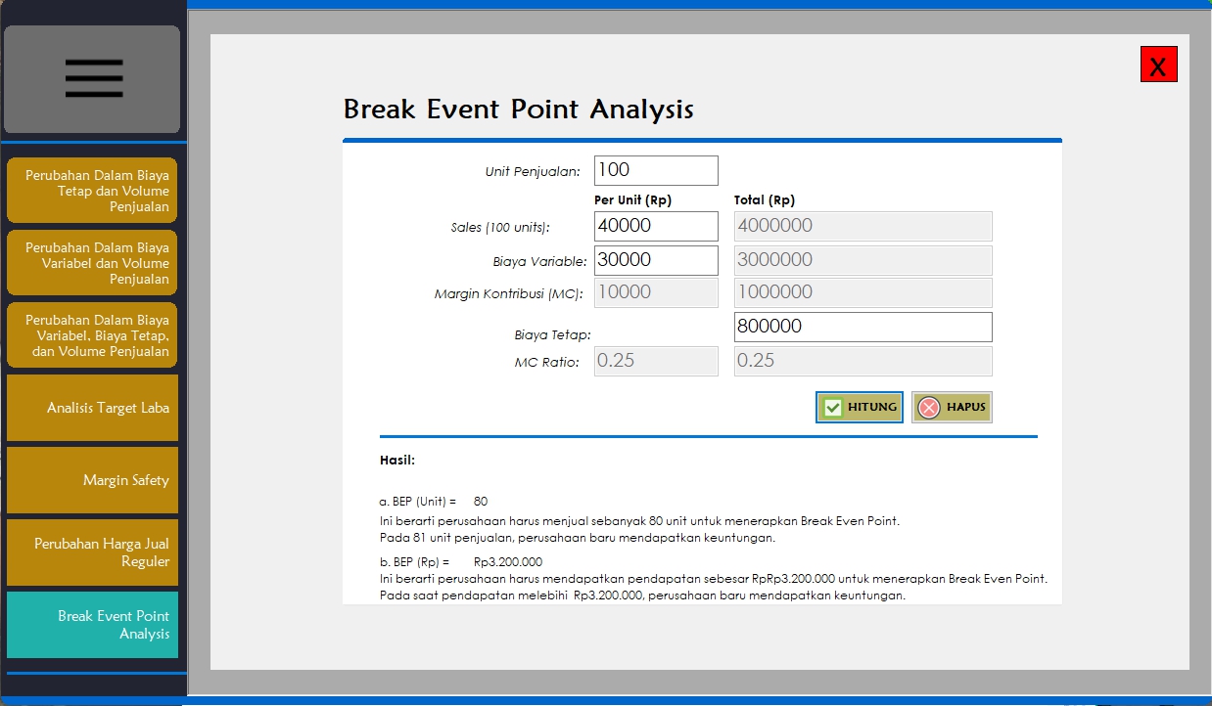Select "Perubahan Harga Jual Reguler"
This screenshot has width=1212, height=706.
click(x=92, y=552)
